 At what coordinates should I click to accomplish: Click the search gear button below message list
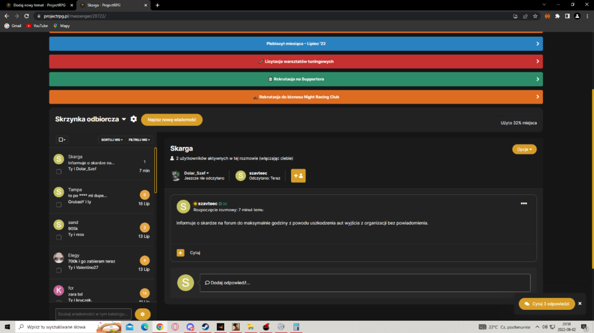[x=143, y=314]
